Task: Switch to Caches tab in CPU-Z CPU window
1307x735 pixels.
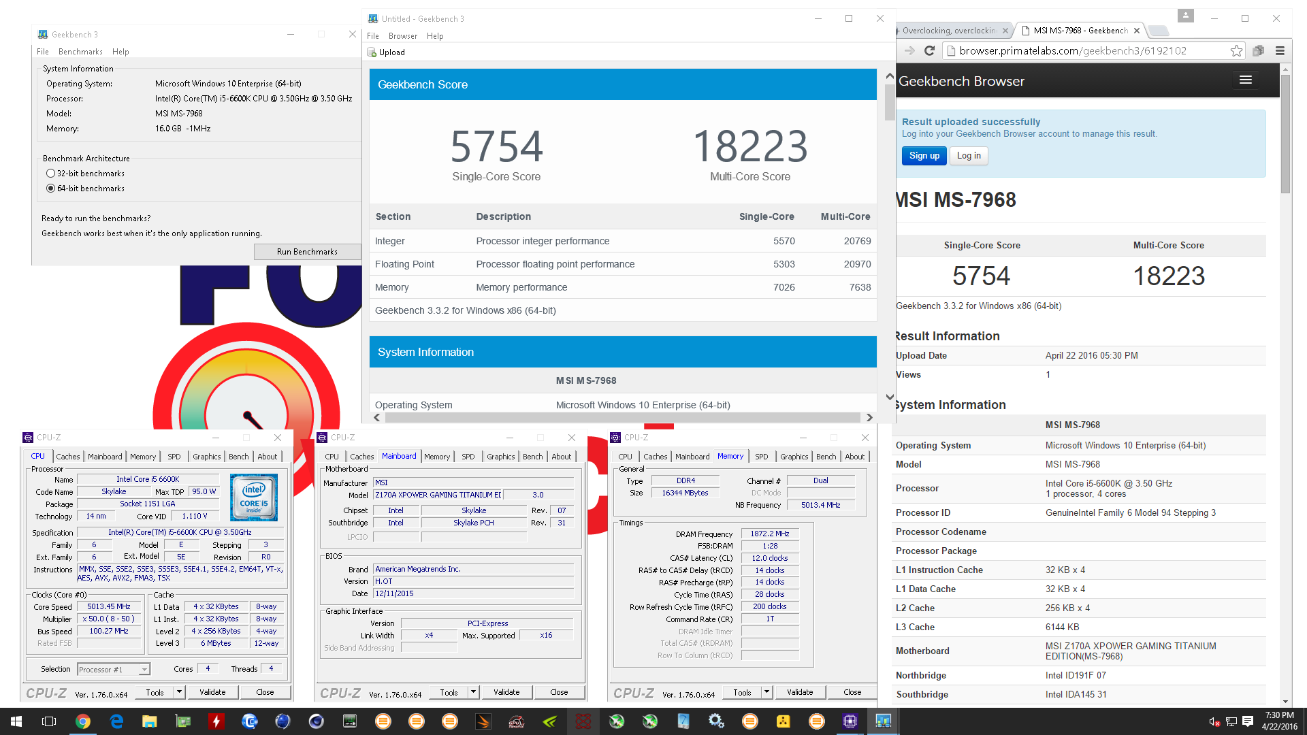Action: [68, 457]
